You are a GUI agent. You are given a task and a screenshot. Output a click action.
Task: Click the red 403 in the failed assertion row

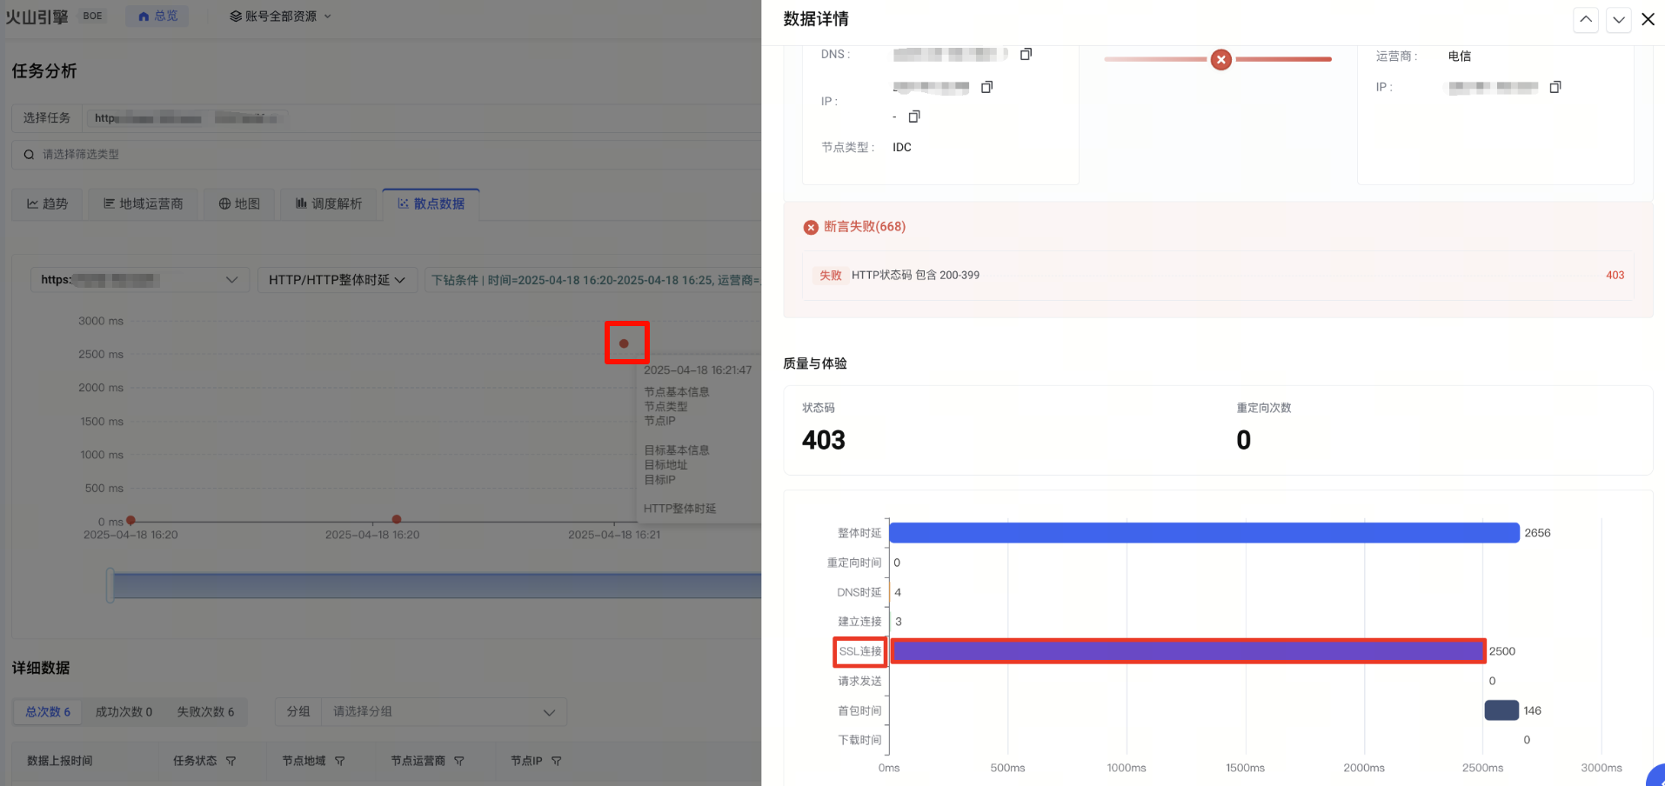(1615, 276)
